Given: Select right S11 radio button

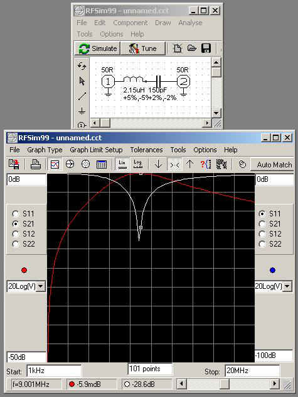Looking at the screenshot, I should [x=262, y=214].
